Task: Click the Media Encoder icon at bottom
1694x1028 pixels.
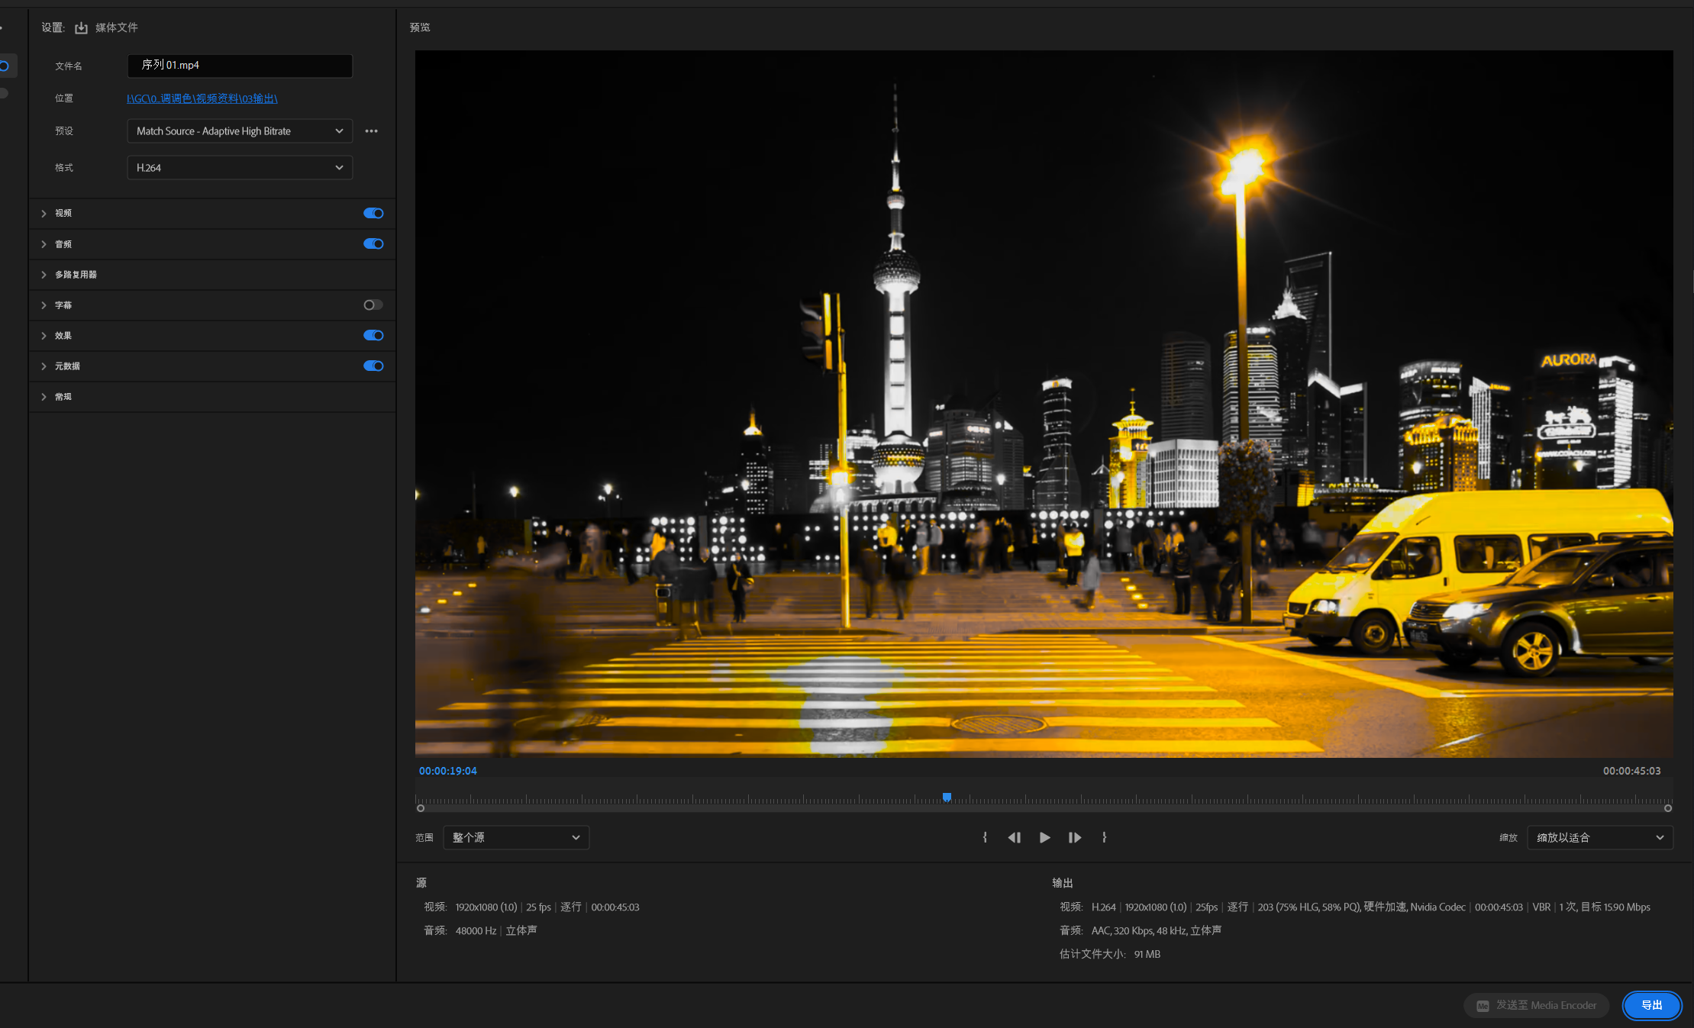Action: (1483, 1006)
